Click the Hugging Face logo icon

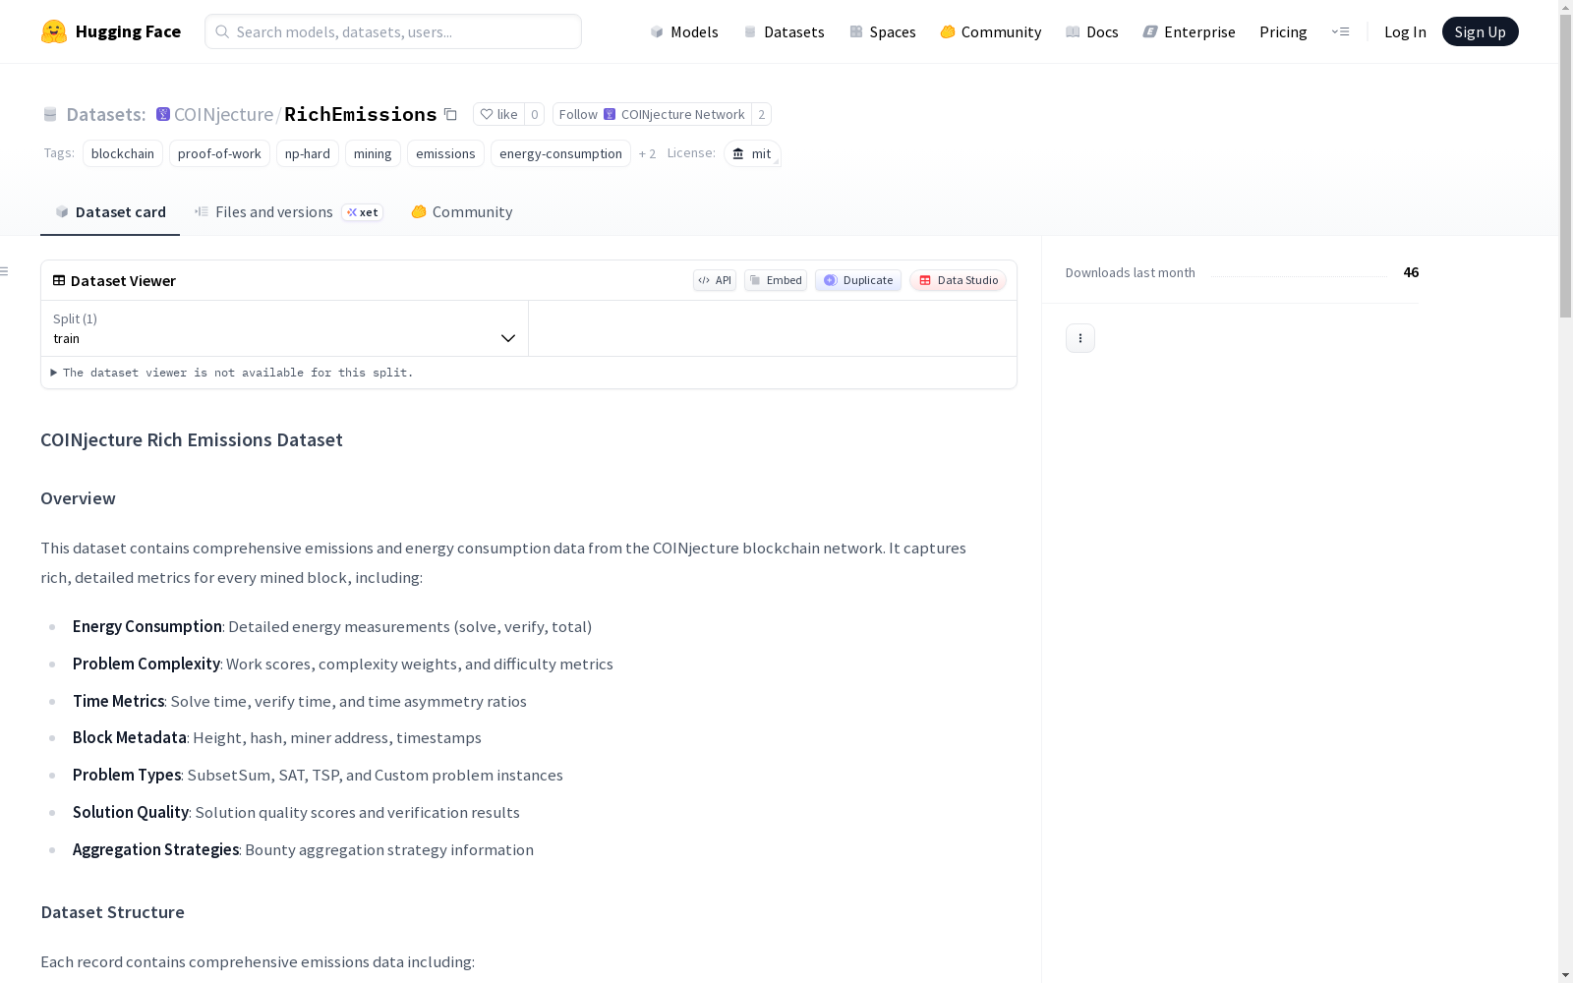(x=54, y=31)
